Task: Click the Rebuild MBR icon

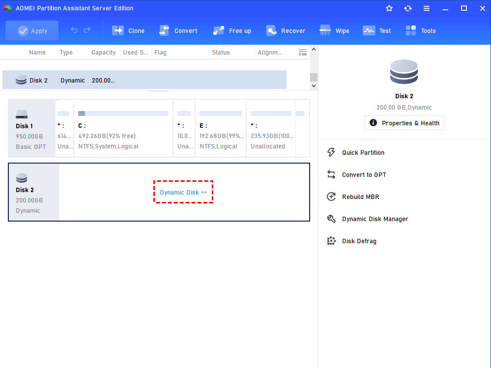Action: (331, 197)
